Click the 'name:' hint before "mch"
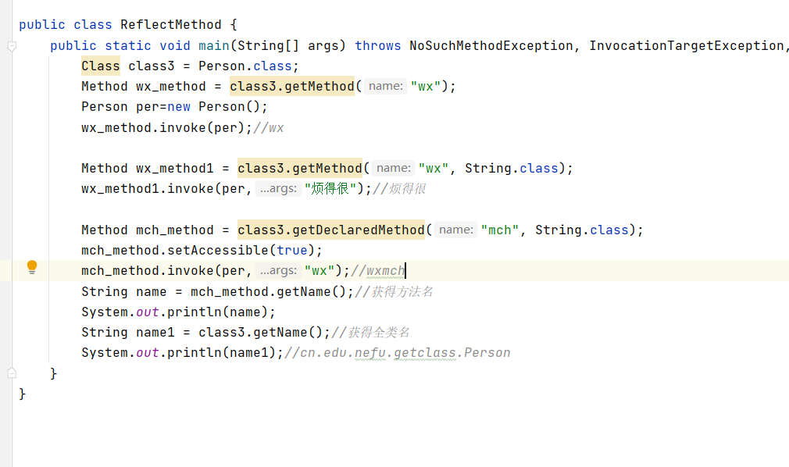The width and height of the screenshot is (789, 467). pos(456,230)
